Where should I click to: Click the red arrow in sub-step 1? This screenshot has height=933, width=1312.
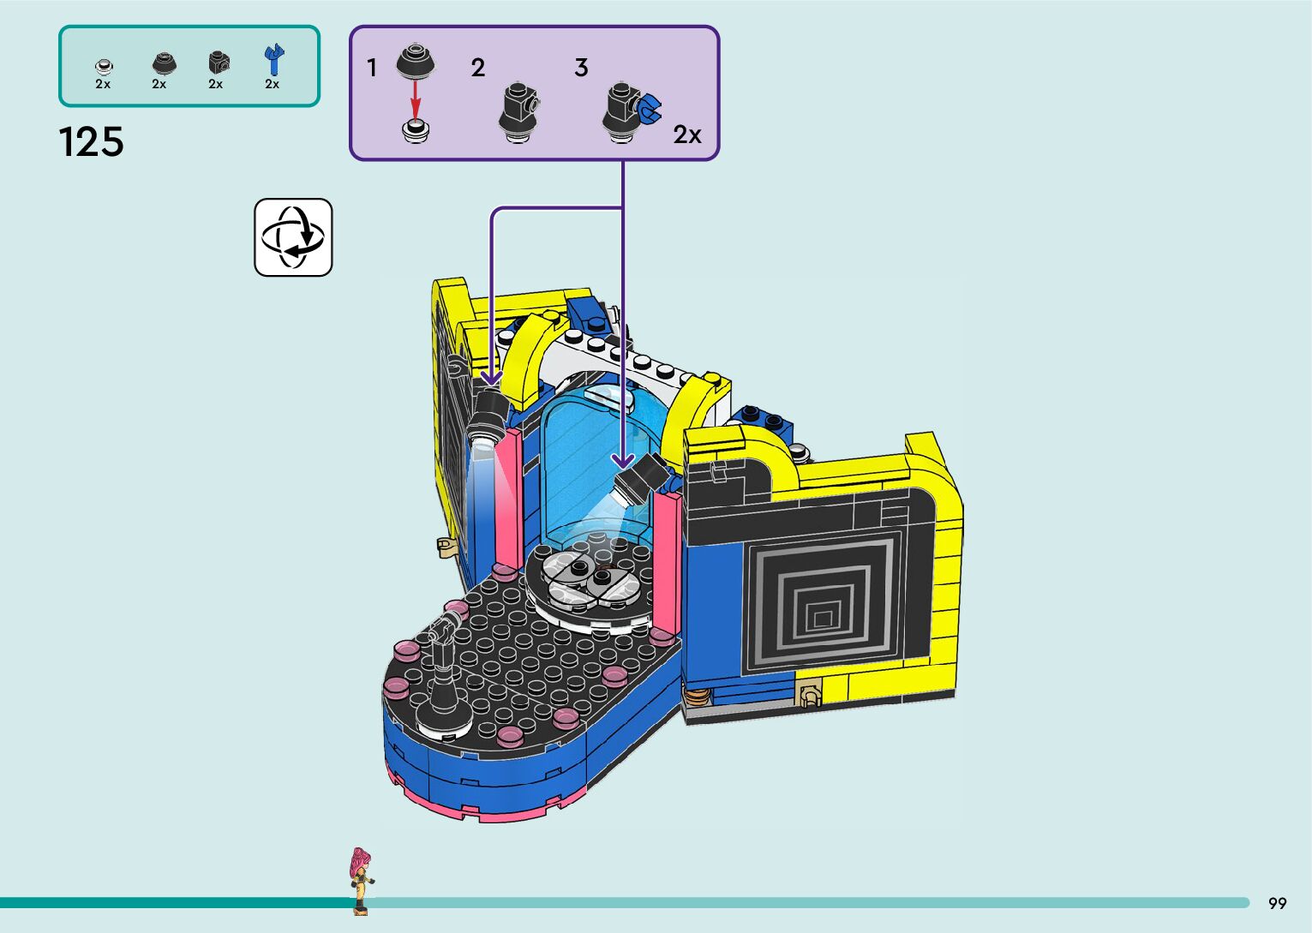(x=416, y=99)
